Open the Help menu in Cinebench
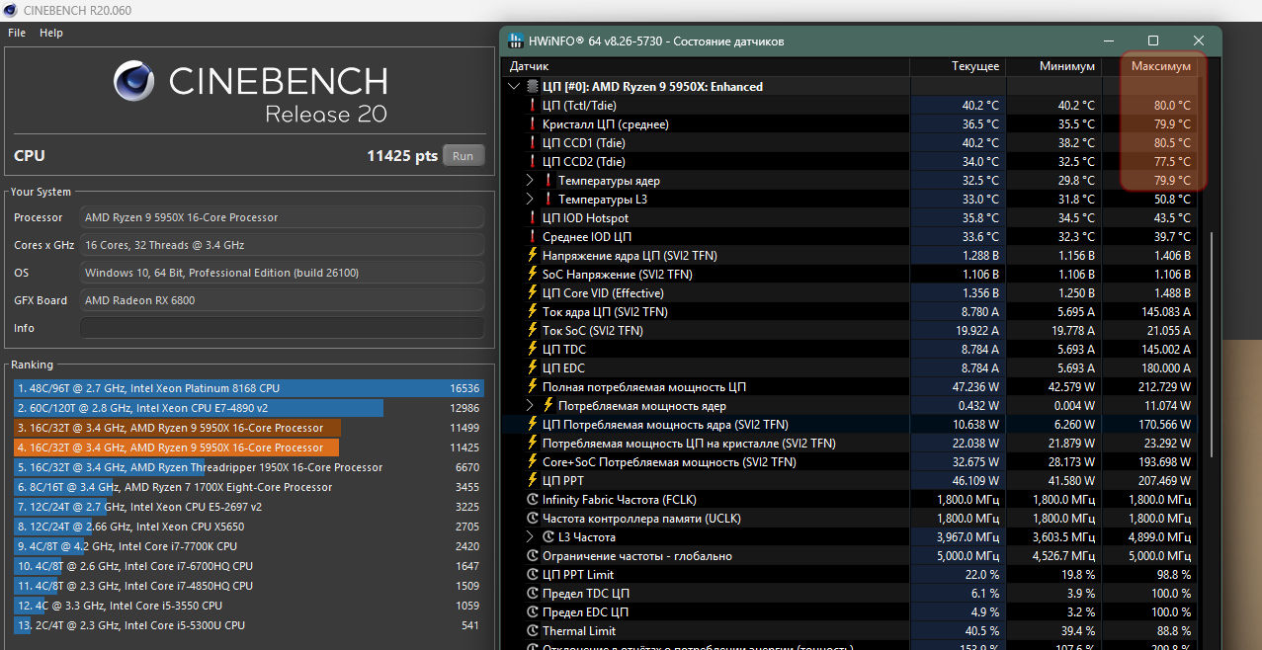 51,33
